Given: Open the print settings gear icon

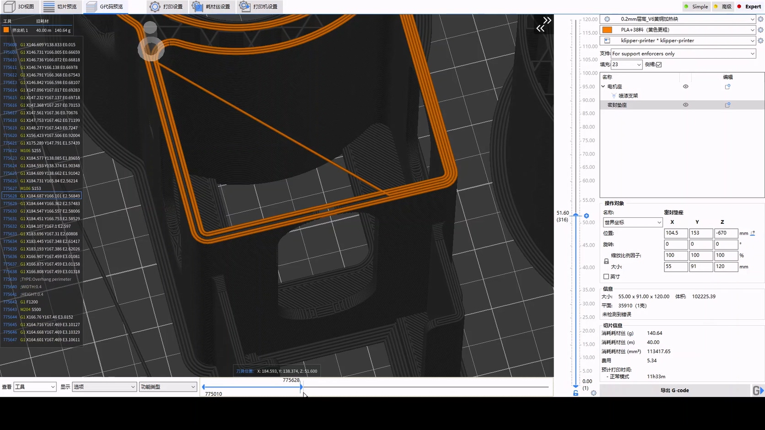Looking at the screenshot, I should pyautogui.click(x=155, y=6).
